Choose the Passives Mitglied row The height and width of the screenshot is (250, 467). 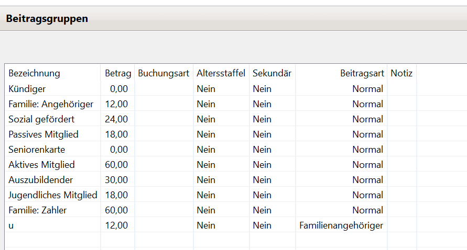[44, 134]
